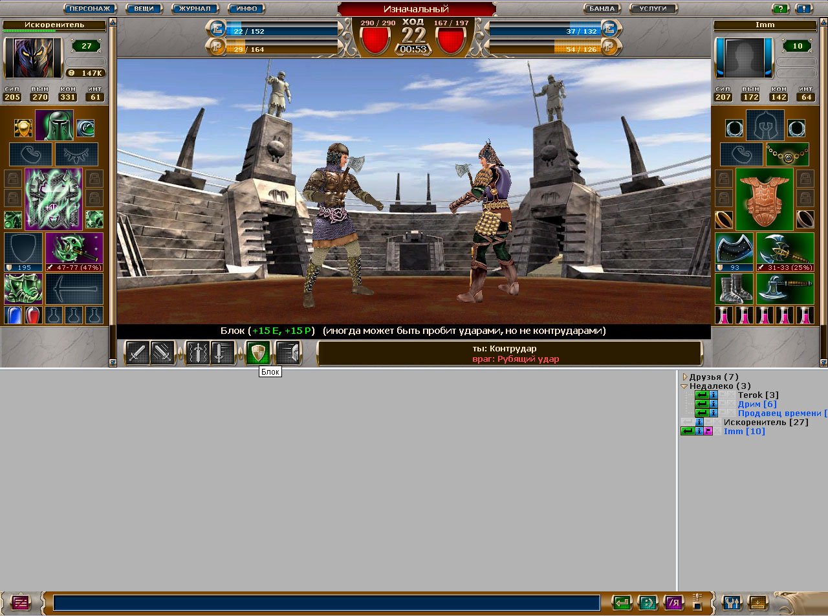This screenshot has width=828, height=616.
Task: Click Искоренитель's mace weapon 47-77 slot
Action: click(x=74, y=252)
